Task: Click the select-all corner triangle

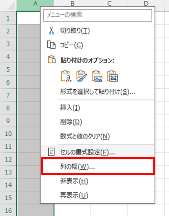Action: pos(11,6)
